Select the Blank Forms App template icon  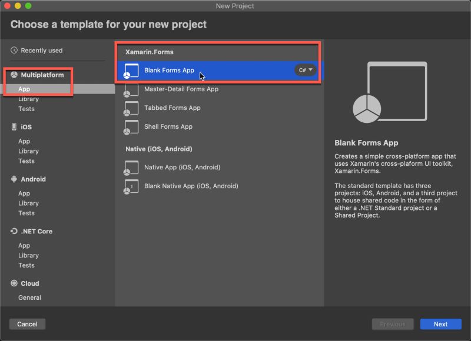pyautogui.click(x=131, y=71)
